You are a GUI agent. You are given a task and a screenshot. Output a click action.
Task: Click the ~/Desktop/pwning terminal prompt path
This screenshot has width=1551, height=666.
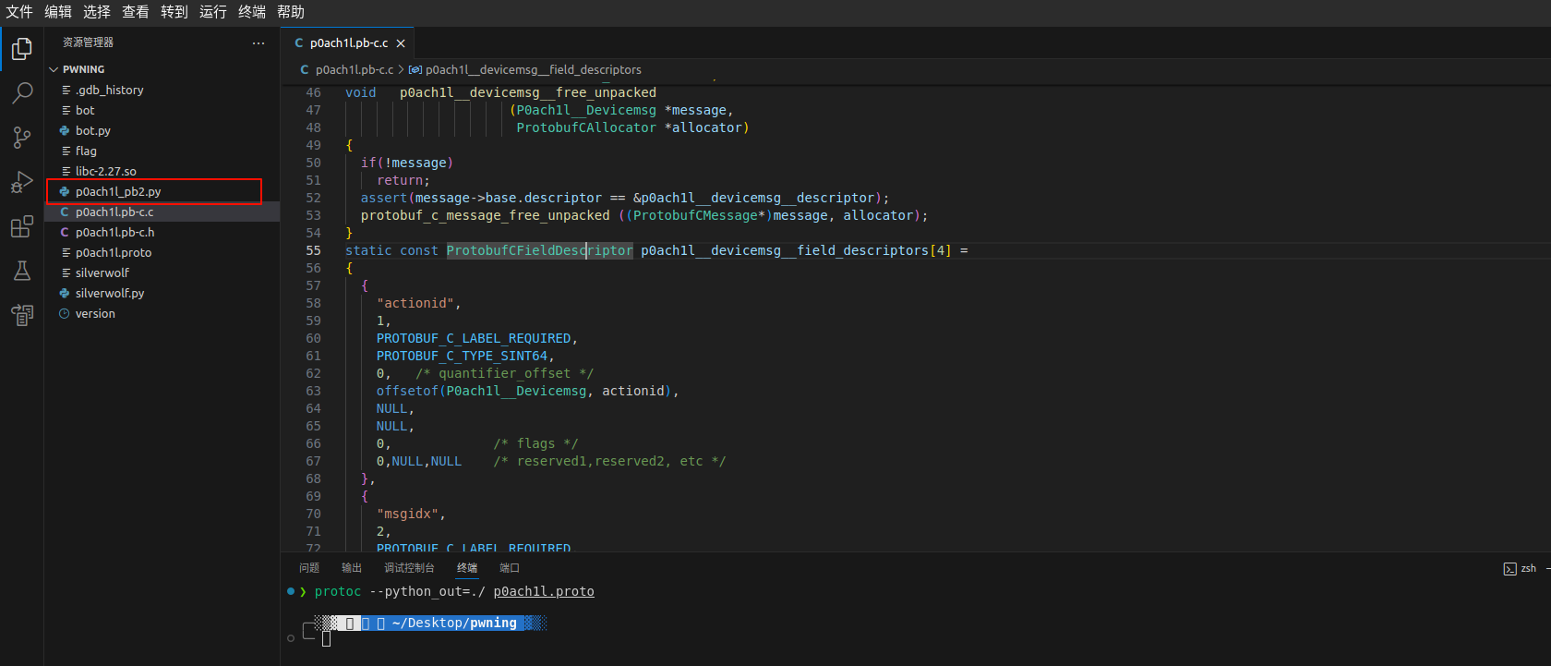(454, 624)
